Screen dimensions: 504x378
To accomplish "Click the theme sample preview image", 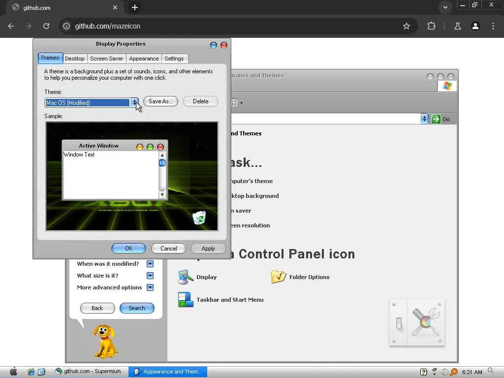I will pos(132,177).
